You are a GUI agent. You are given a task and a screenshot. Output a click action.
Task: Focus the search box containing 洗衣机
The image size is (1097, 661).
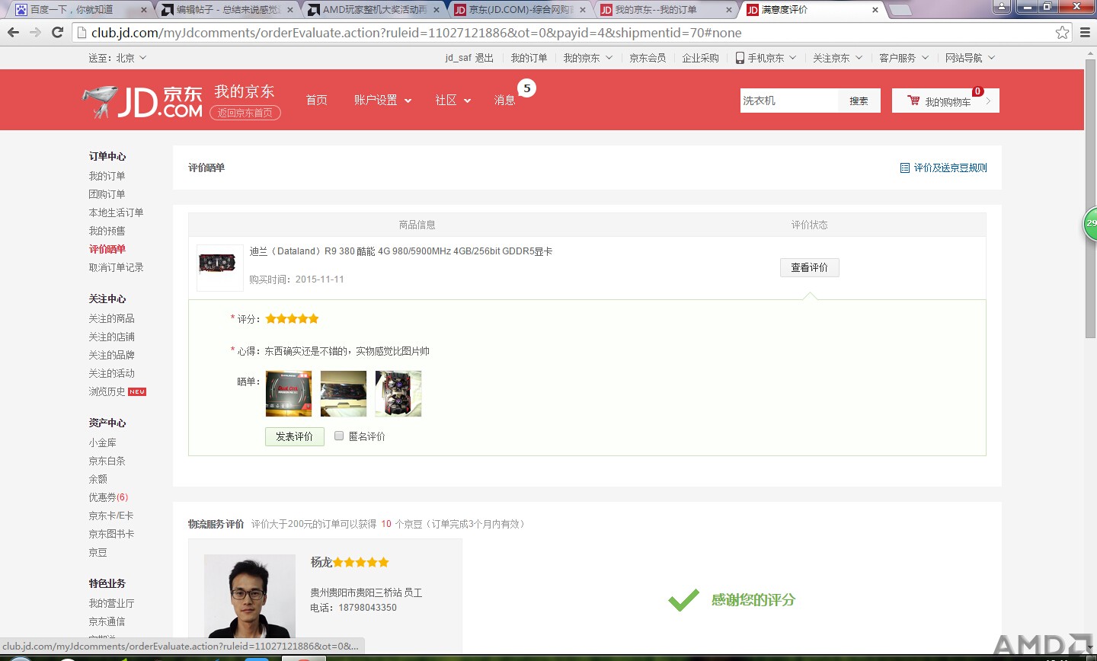click(x=789, y=101)
